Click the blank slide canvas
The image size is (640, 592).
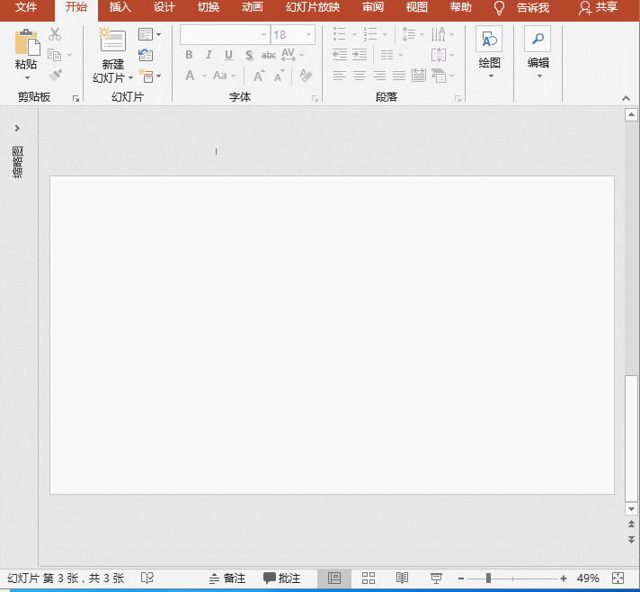pyautogui.click(x=332, y=335)
